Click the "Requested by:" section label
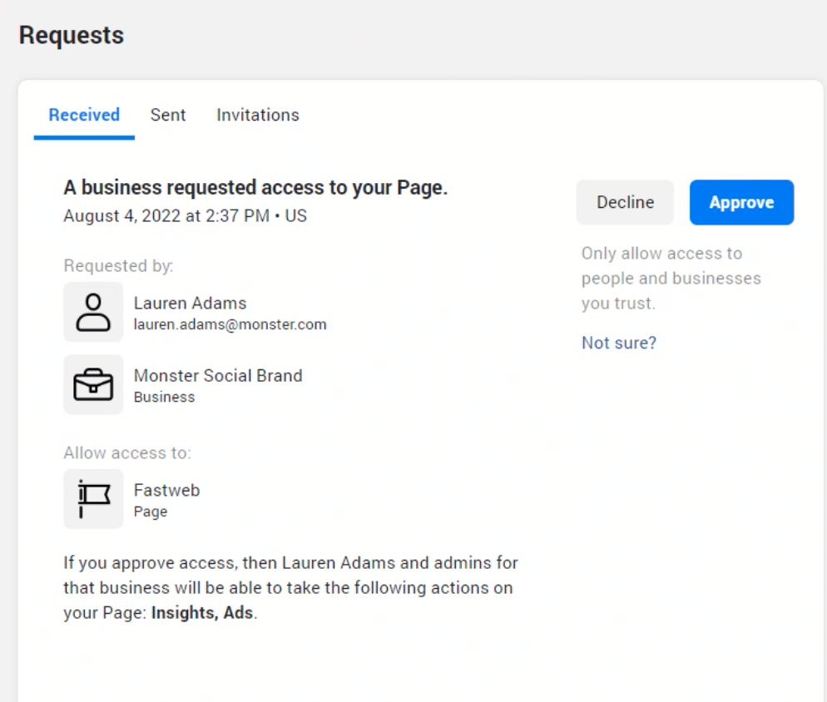The height and width of the screenshot is (702, 827). coord(118,266)
